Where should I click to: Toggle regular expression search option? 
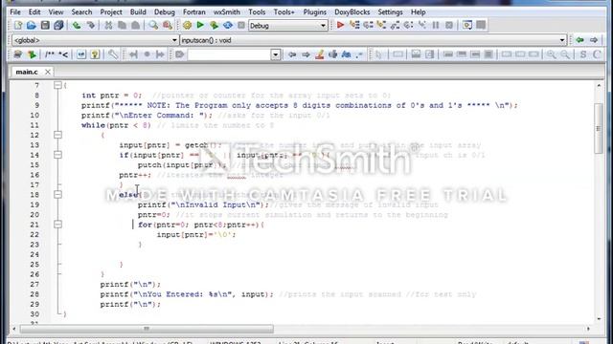pyautogui.click(x=359, y=54)
